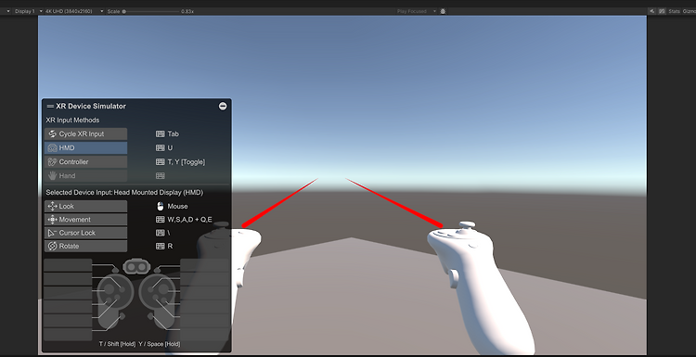The height and width of the screenshot is (357, 696).
Task: Toggle the mute audio icon in toolbar
Action: (x=652, y=11)
